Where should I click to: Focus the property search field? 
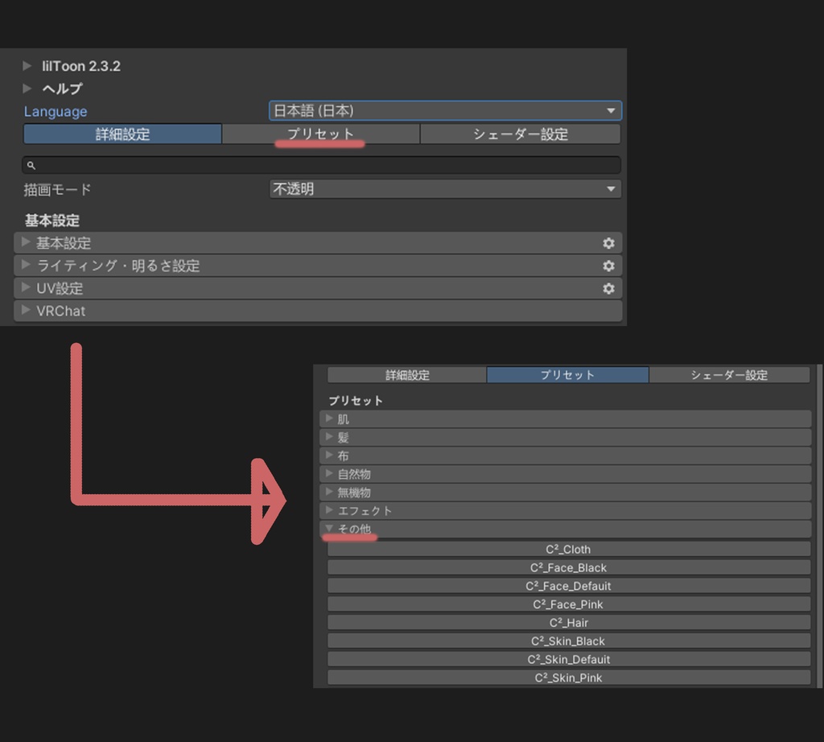pos(321,166)
